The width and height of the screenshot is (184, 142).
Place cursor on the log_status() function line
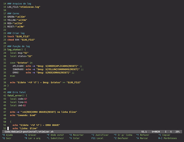18,49
